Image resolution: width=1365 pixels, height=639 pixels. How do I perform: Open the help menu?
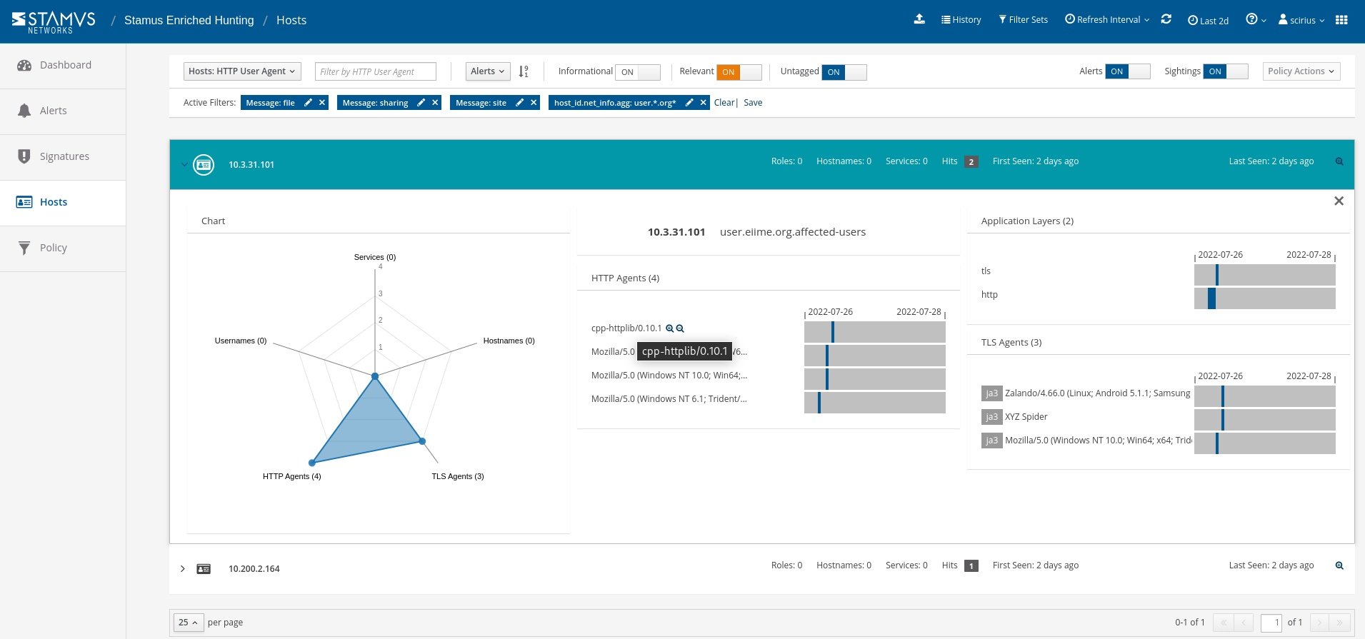[1256, 20]
